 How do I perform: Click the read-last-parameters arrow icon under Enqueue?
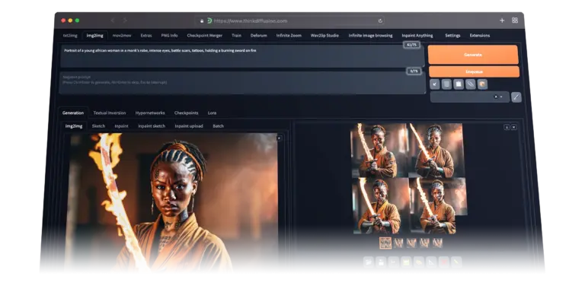point(435,84)
